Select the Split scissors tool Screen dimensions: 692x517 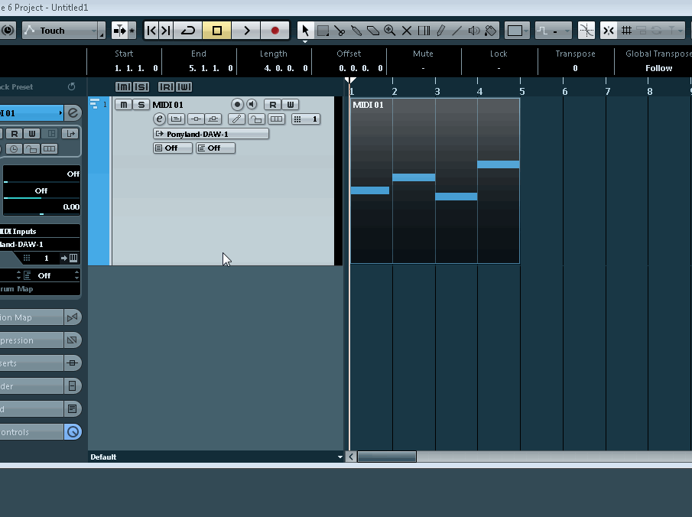click(x=340, y=31)
